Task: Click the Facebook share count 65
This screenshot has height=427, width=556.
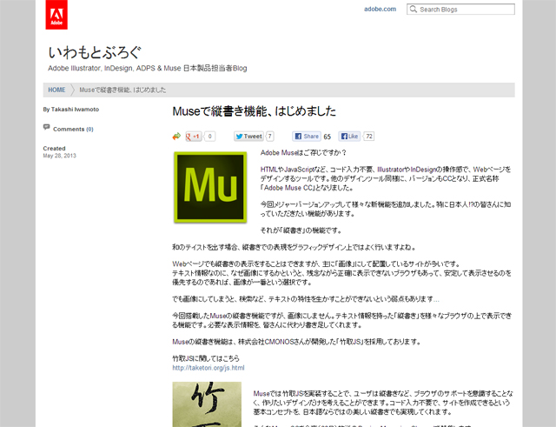Action: (x=328, y=137)
